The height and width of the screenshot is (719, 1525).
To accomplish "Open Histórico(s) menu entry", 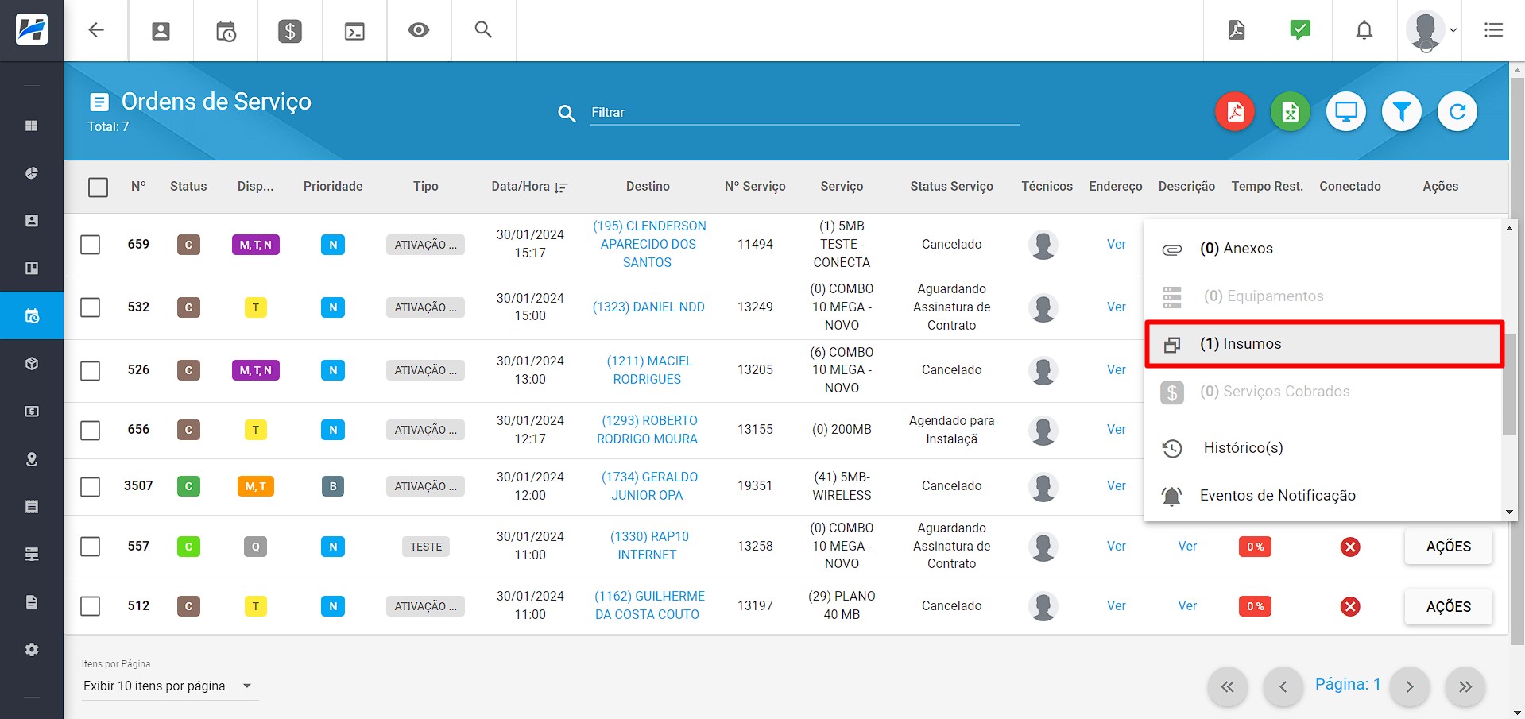I will click(1323, 448).
